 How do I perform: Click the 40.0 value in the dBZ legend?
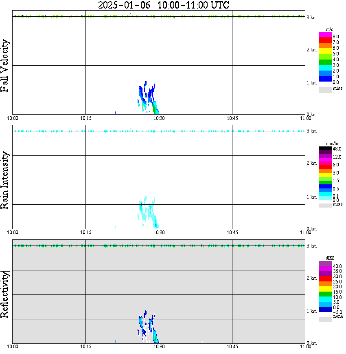(x=337, y=266)
